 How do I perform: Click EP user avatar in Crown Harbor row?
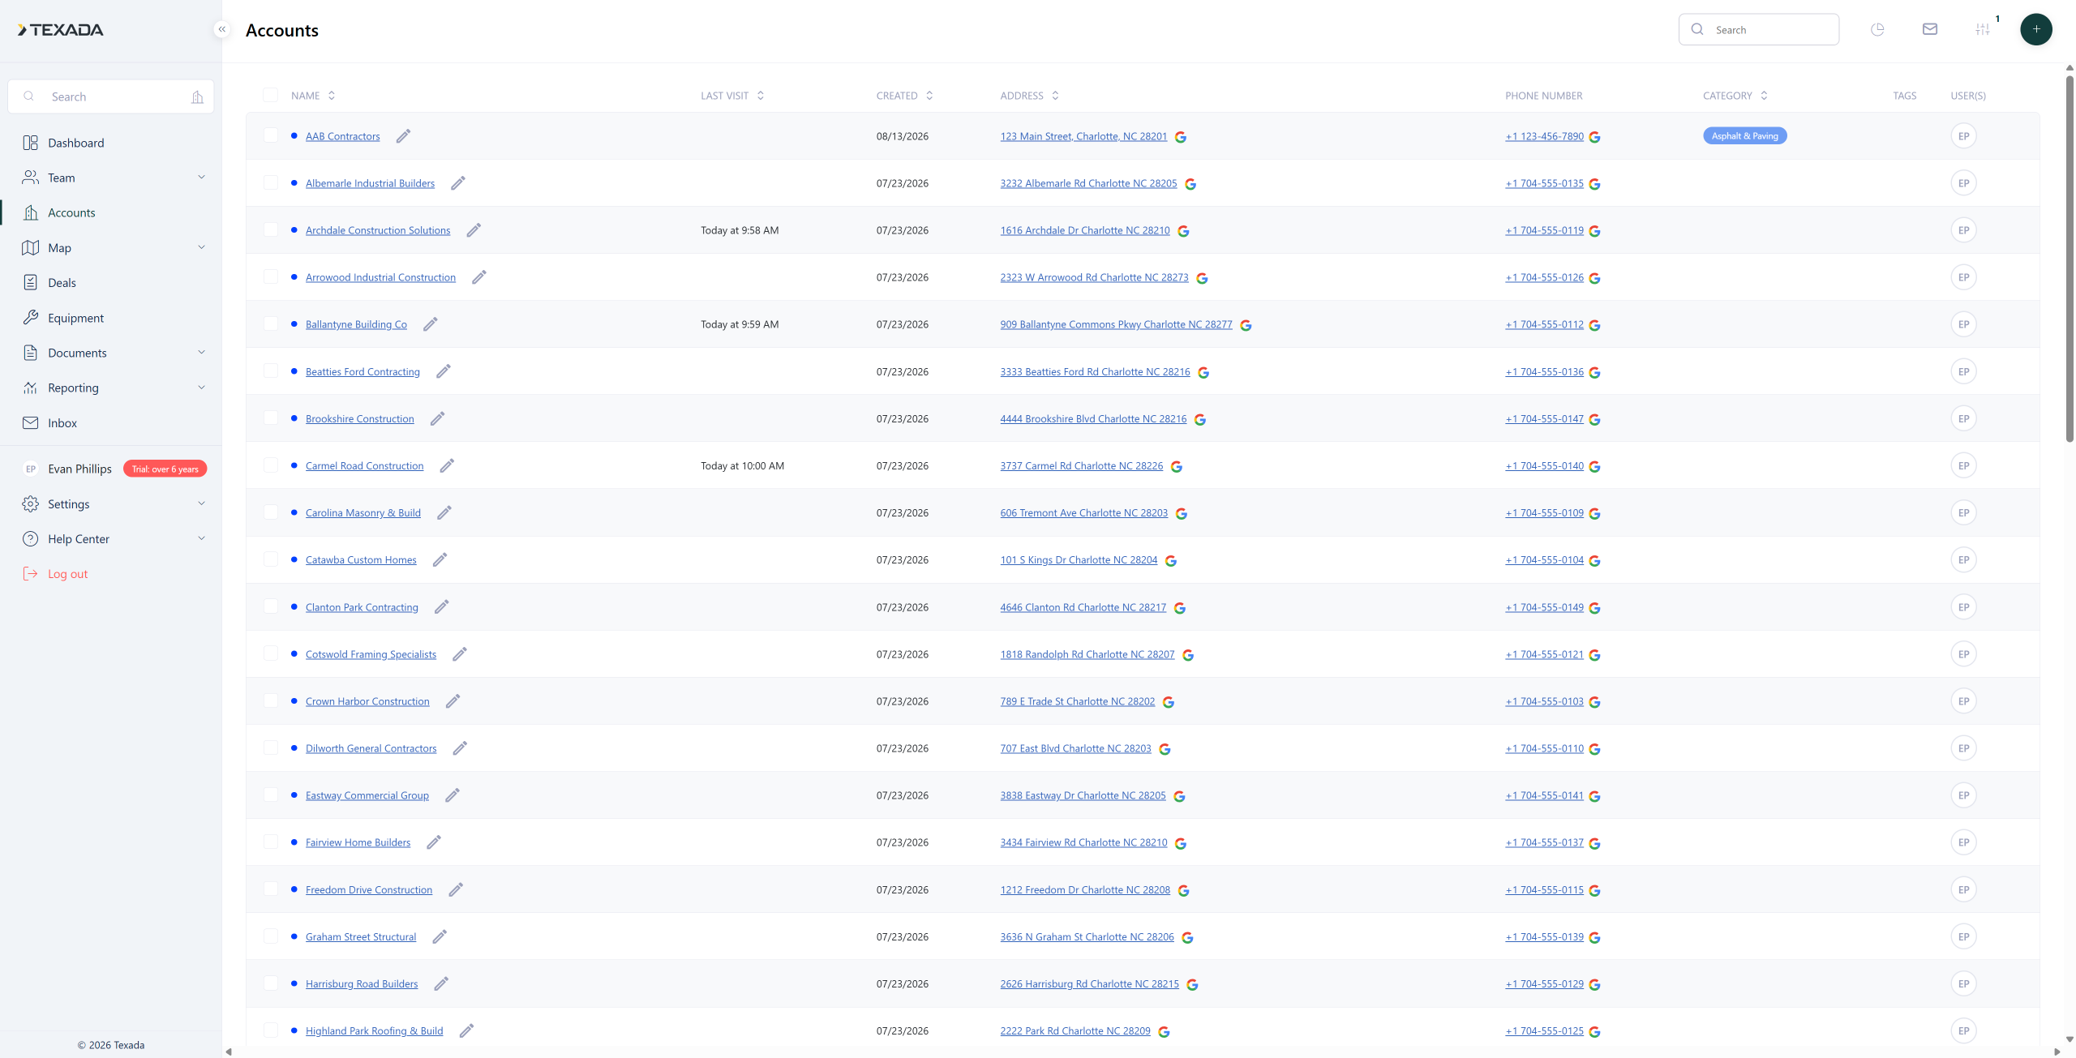point(1963,701)
